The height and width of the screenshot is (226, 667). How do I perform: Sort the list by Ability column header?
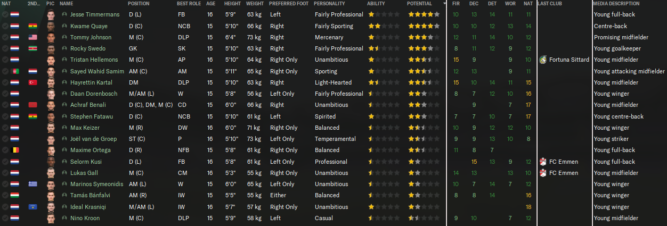[380, 4]
